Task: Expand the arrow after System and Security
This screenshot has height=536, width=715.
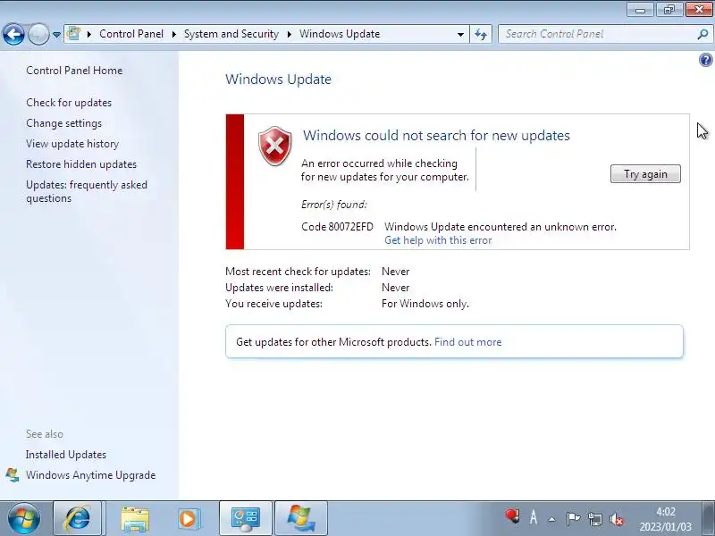Action: tap(290, 34)
